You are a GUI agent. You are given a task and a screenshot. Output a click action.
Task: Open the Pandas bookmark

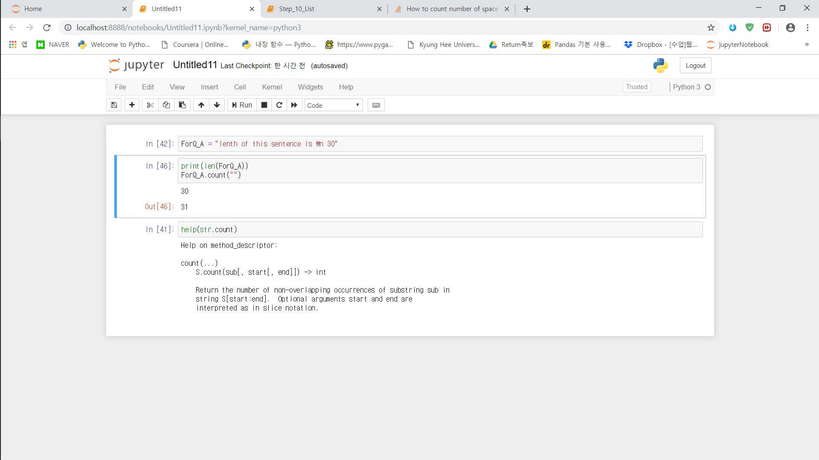coord(577,45)
